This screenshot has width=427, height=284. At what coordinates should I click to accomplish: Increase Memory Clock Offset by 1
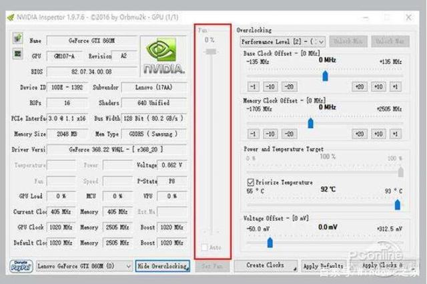(395, 134)
